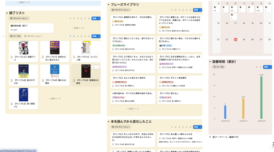Switch to テーブル tab in 読了リスト

15,36
